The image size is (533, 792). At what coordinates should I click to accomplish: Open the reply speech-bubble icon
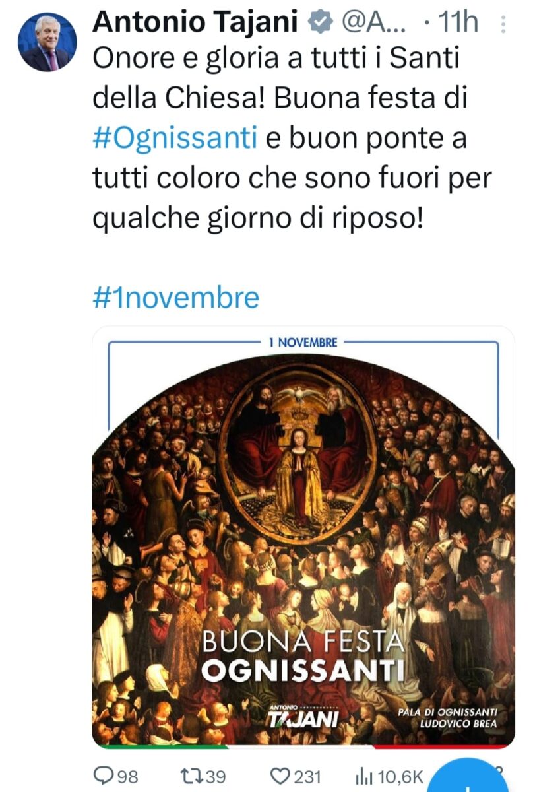(x=103, y=777)
